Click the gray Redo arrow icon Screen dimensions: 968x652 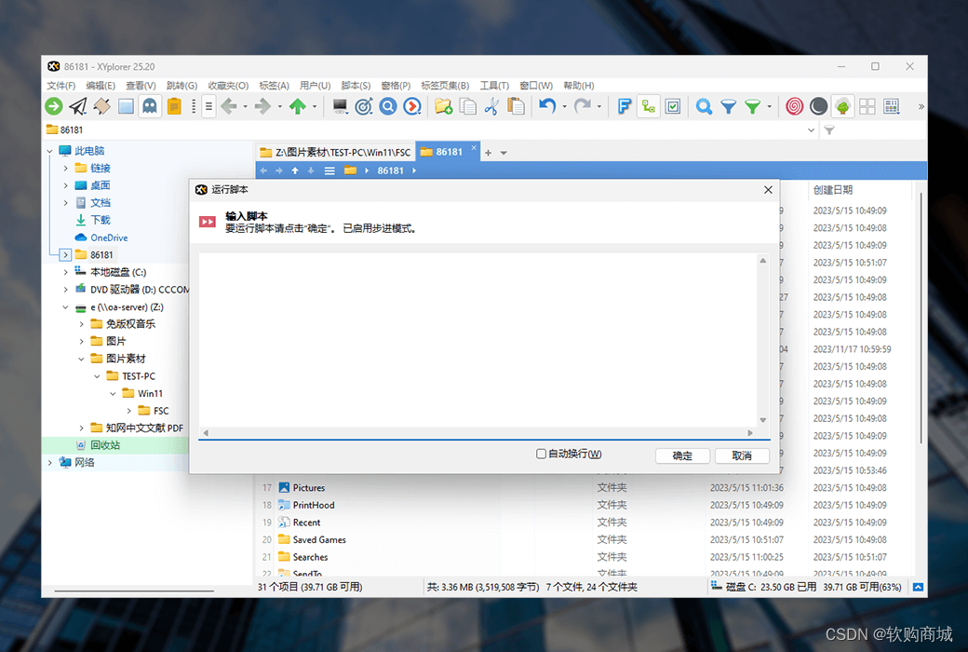coord(582,106)
